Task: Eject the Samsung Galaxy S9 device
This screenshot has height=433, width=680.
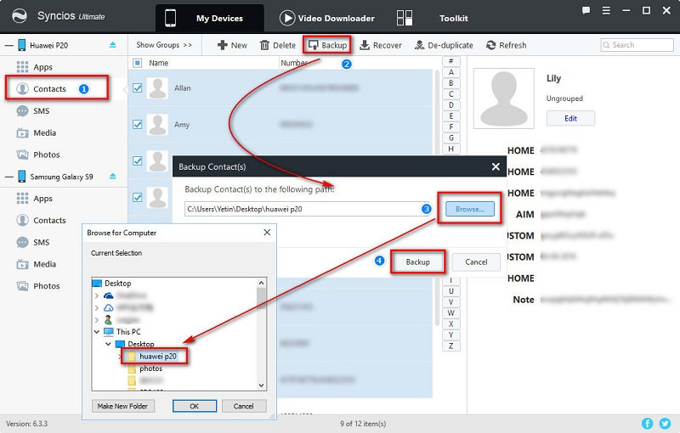Action: point(113,177)
